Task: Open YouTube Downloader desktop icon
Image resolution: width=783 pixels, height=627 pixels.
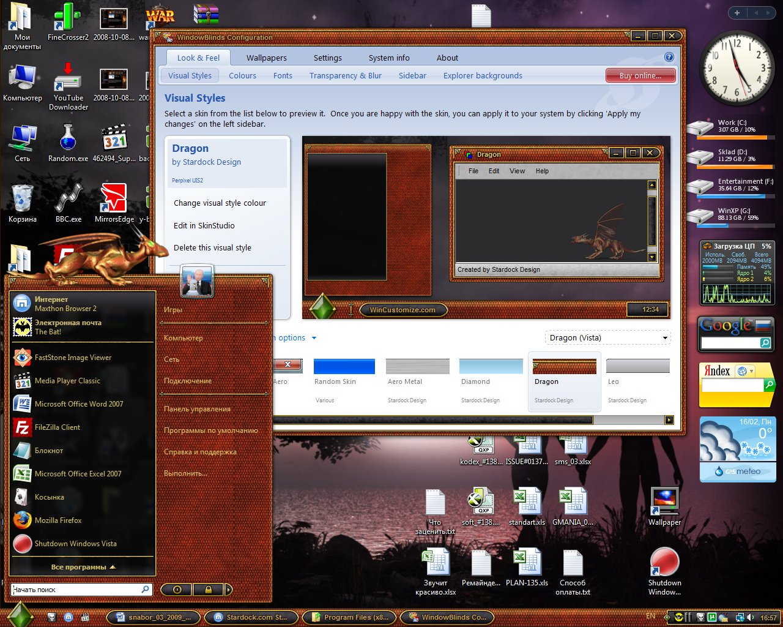Action: point(68,86)
